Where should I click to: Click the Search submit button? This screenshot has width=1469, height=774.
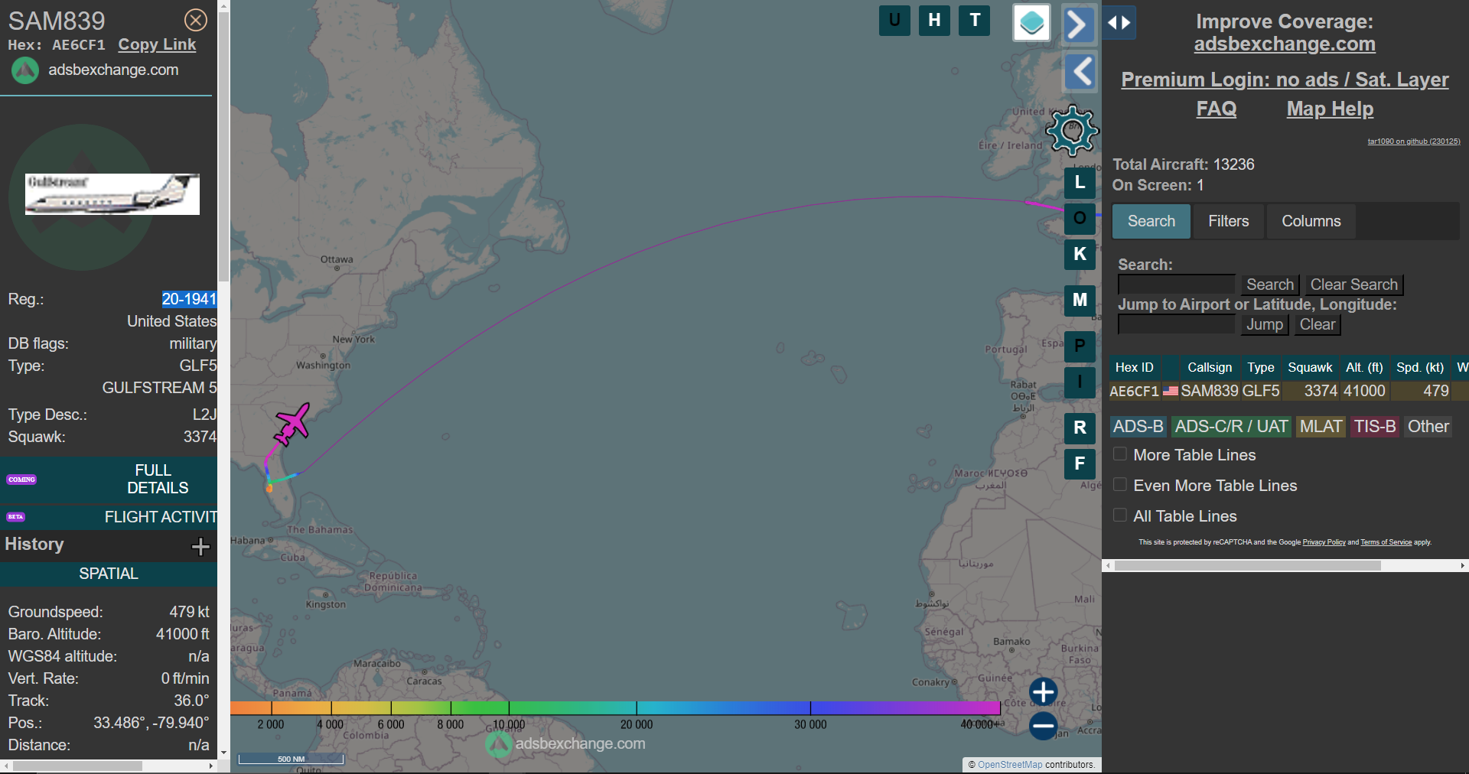(1269, 285)
